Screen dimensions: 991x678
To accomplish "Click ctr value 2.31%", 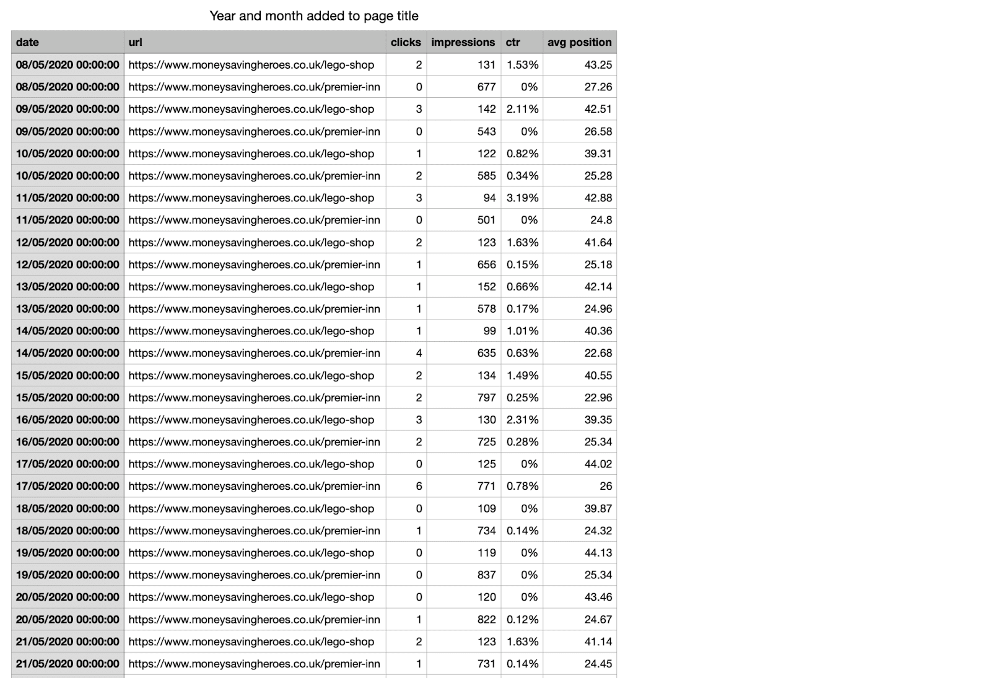I will click(x=522, y=419).
